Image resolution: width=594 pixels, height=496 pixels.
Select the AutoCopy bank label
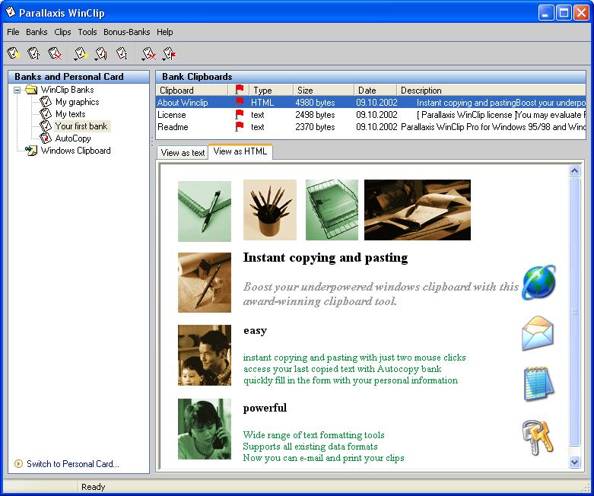73,138
